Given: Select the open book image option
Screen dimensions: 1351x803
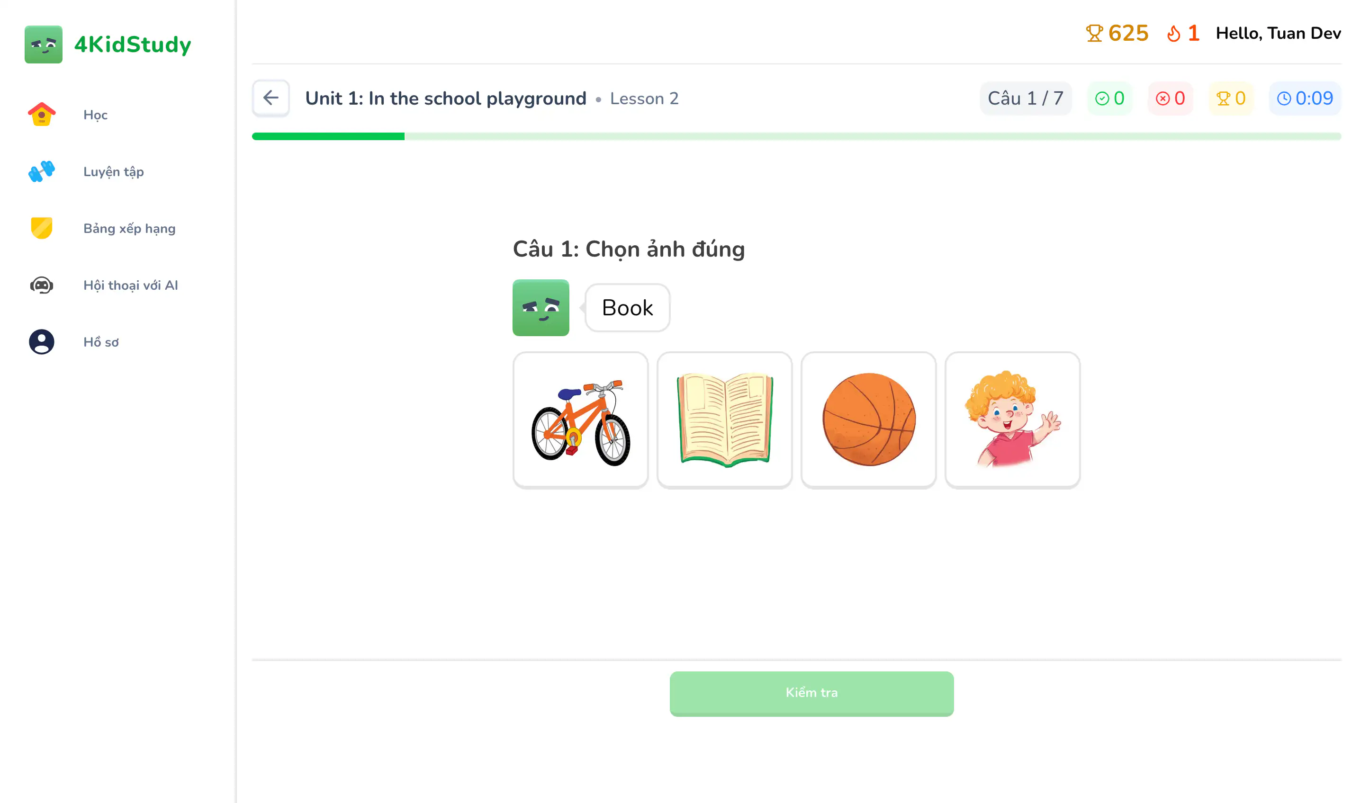Looking at the screenshot, I should click(x=724, y=419).
